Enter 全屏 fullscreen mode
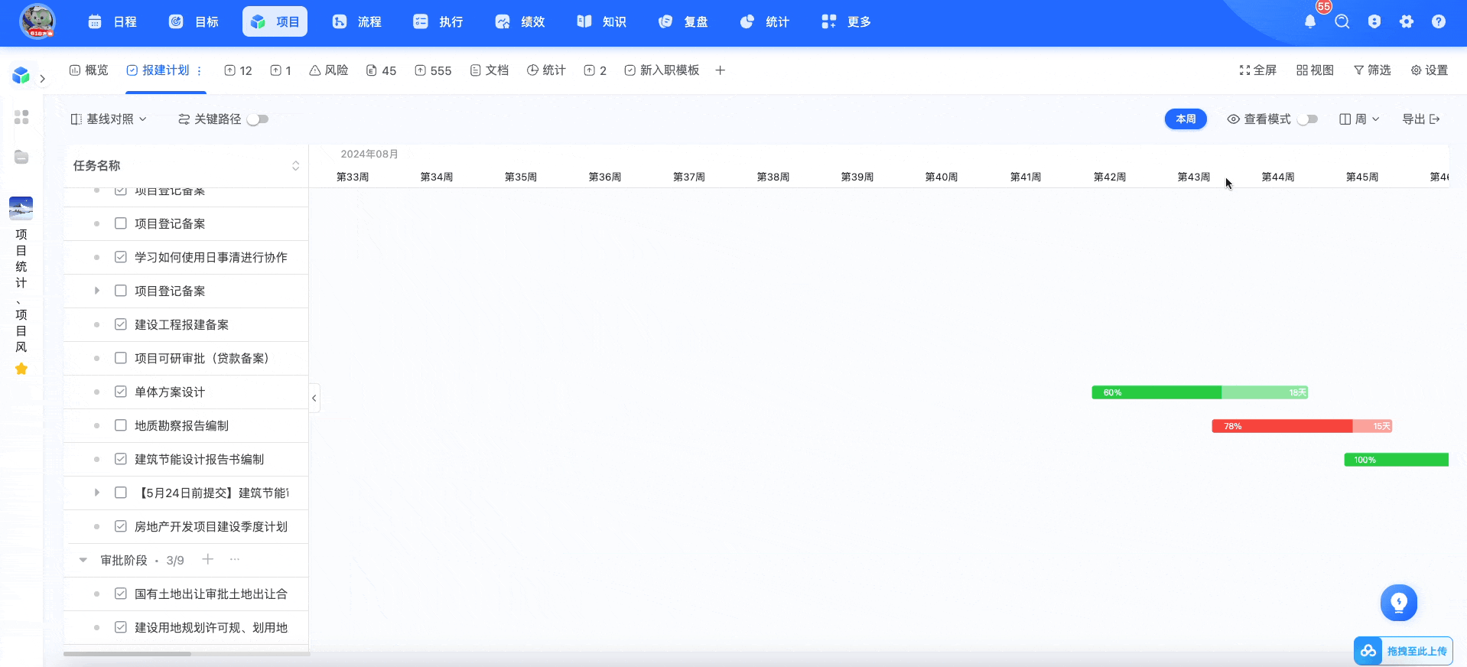 pos(1258,70)
